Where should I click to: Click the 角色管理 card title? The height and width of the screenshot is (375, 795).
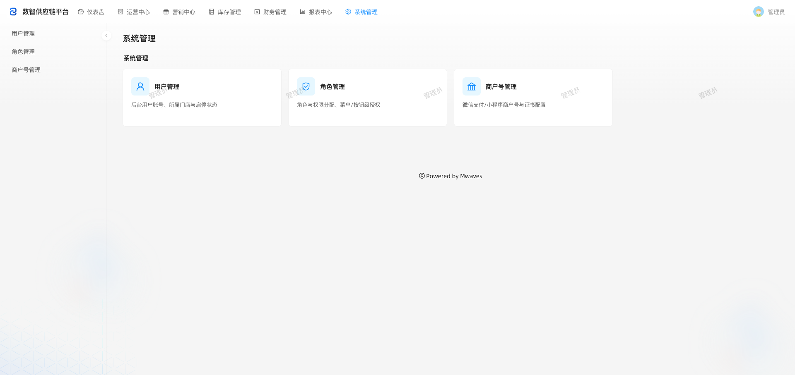click(x=332, y=86)
